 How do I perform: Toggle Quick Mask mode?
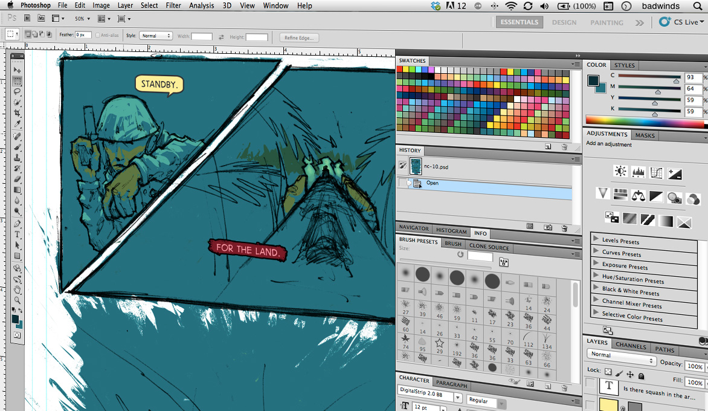17,335
